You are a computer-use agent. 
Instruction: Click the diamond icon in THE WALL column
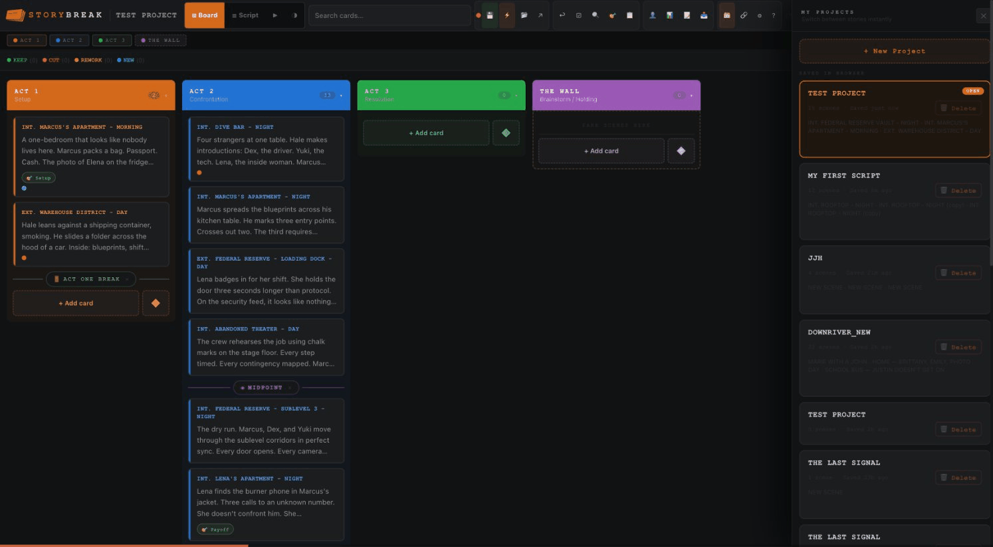pyautogui.click(x=681, y=151)
